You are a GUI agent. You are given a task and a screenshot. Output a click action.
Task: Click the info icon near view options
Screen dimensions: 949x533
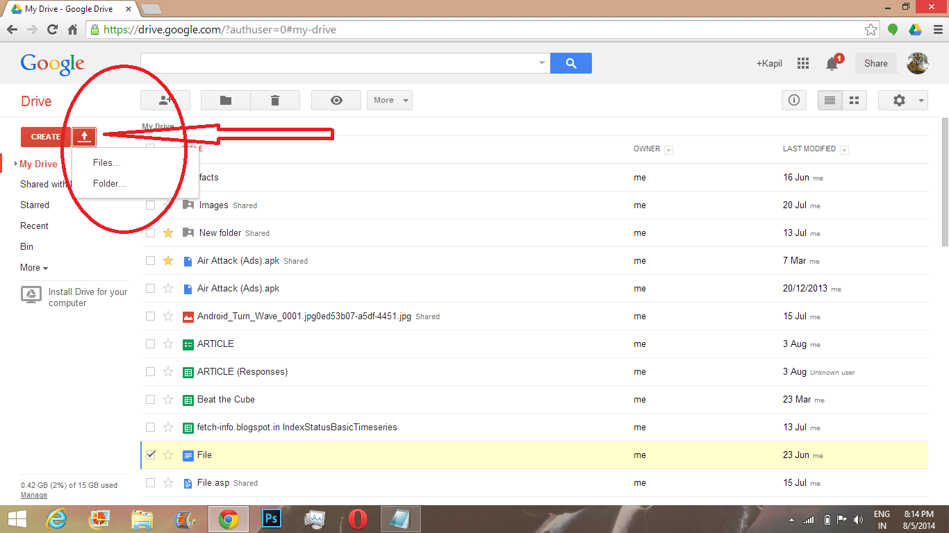pyautogui.click(x=793, y=100)
